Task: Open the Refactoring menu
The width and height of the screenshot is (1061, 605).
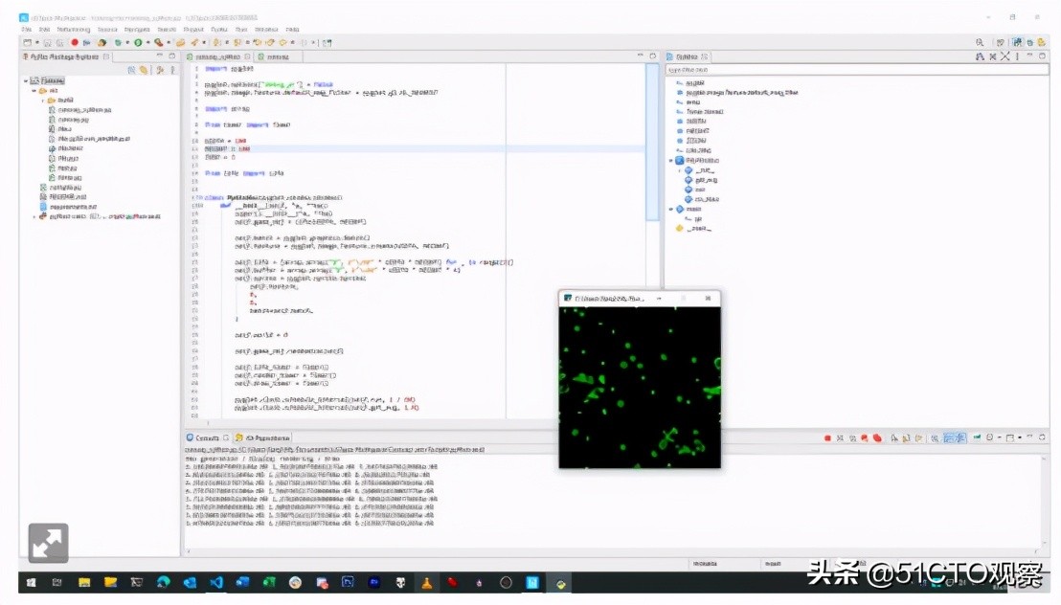Action: point(73,30)
